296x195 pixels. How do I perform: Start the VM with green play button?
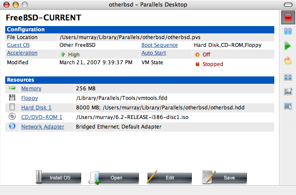287,45
